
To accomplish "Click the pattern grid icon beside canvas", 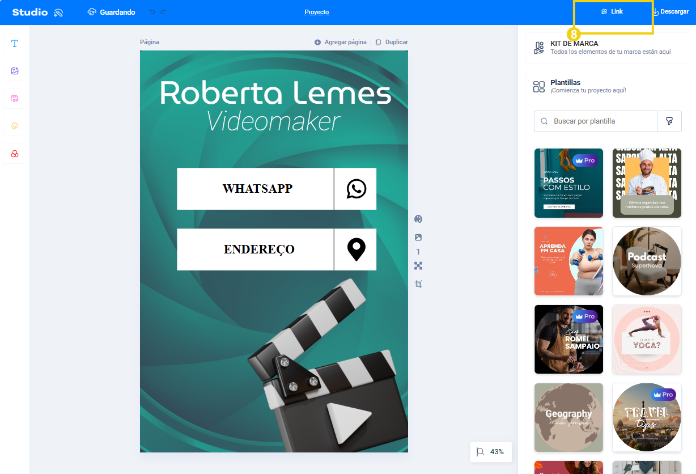I will click(x=418, y=266).
